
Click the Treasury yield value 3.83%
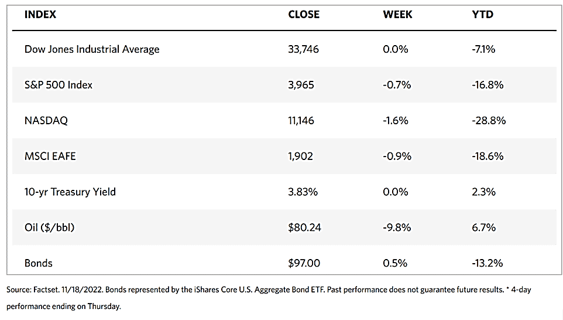[303, 192]
